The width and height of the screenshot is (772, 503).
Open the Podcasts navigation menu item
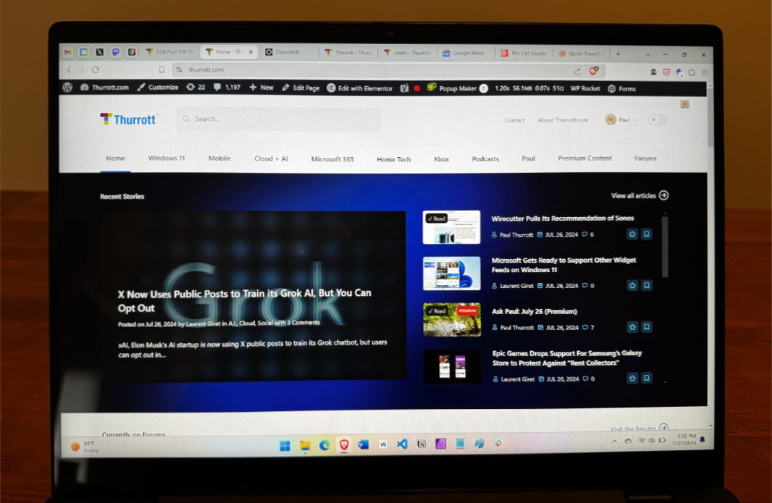[485, 159]
